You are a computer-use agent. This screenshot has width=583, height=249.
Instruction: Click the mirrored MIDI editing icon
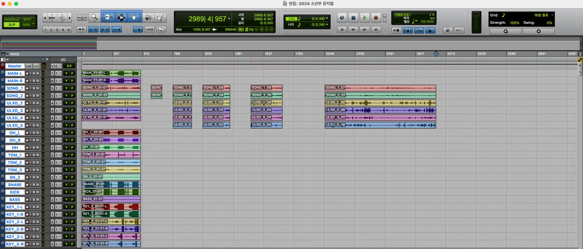coord(150,29)
